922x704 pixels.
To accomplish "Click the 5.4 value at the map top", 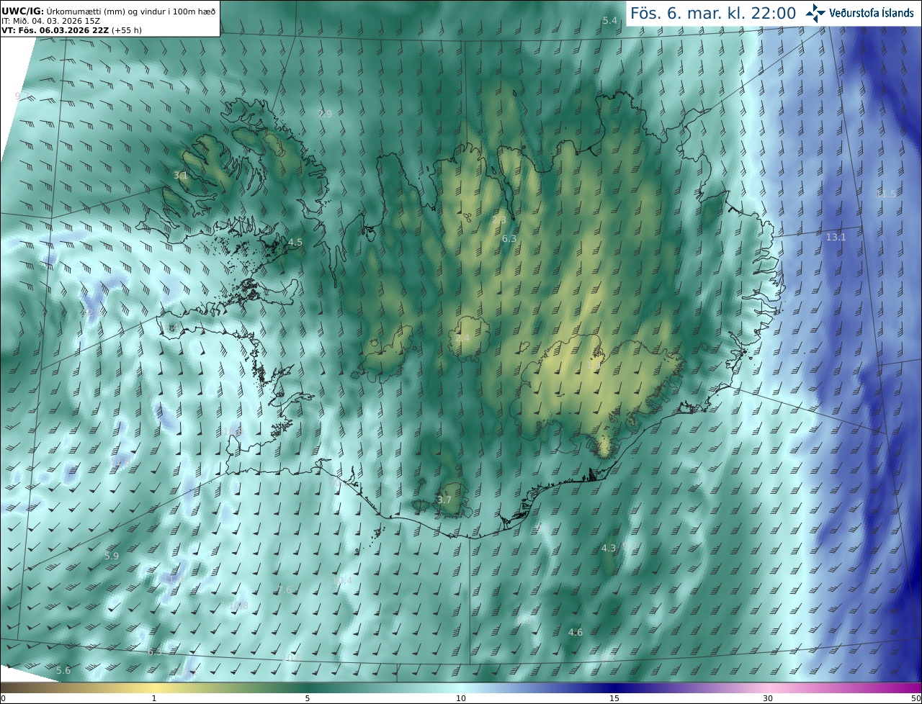I will 610,21.
